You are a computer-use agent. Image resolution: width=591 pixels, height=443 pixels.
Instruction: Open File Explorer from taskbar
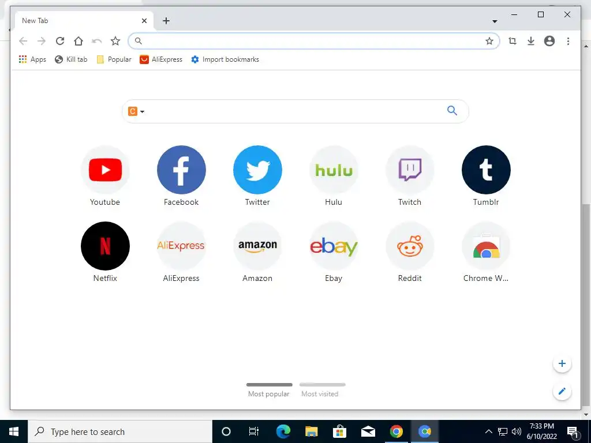coord(311,431)
